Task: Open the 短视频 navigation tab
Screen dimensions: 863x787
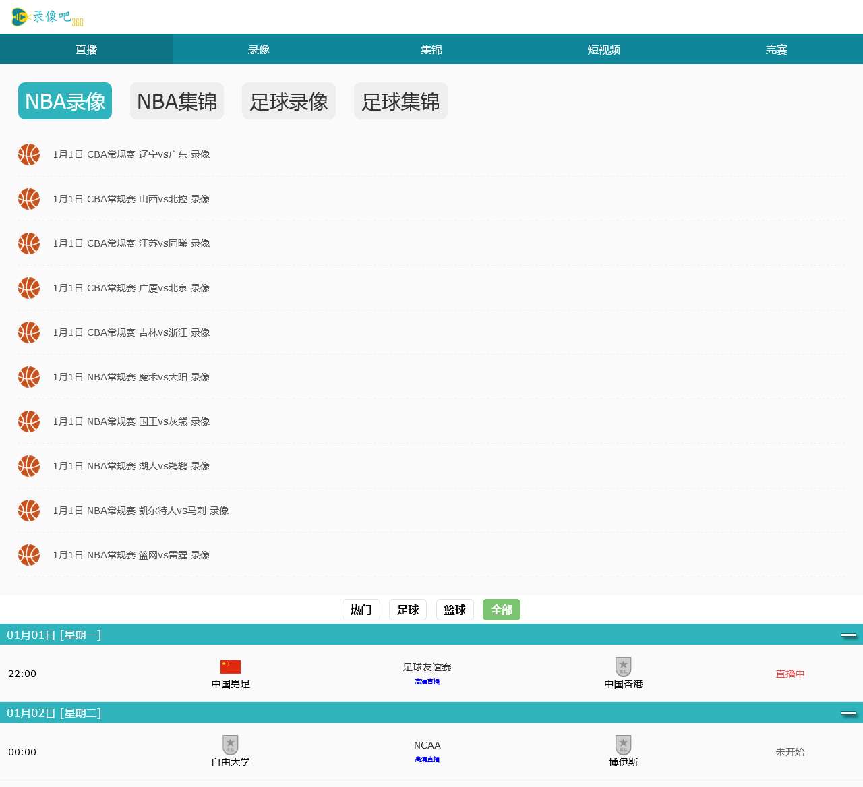Action: pyautogui.click(x=604, y=49)
